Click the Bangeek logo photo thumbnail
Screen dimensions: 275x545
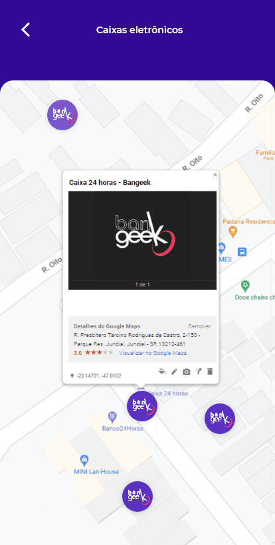(142, 236)
